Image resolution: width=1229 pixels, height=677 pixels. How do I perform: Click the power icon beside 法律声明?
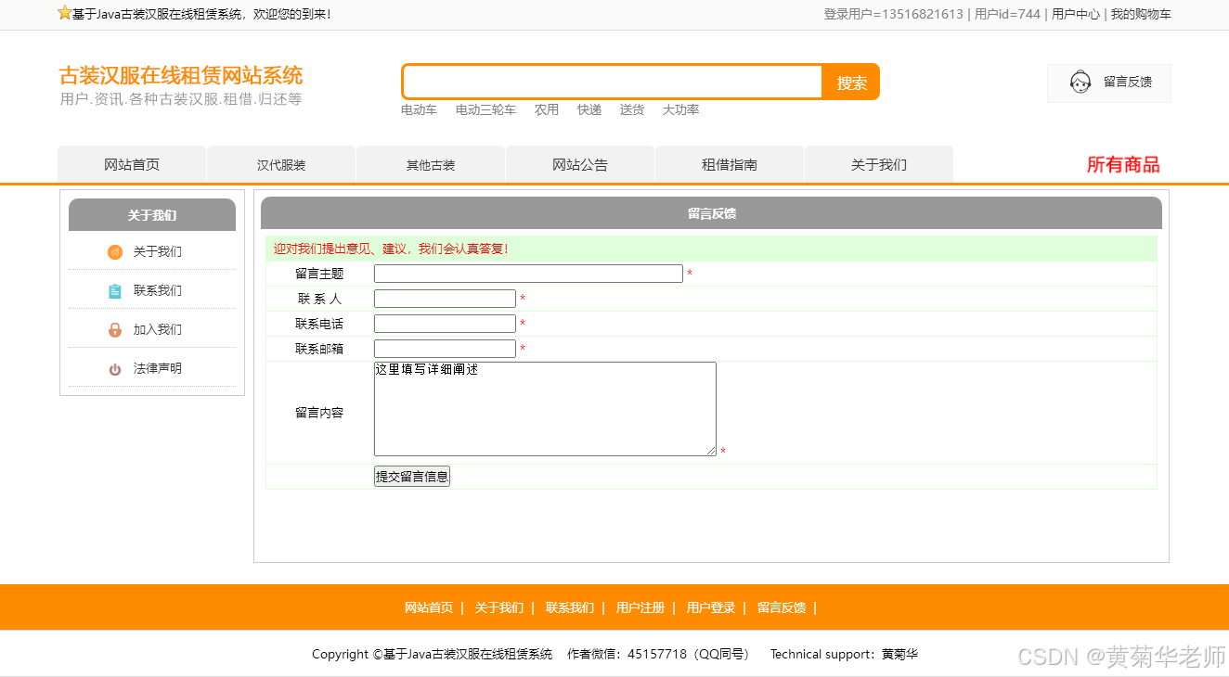tap(115, 369)
